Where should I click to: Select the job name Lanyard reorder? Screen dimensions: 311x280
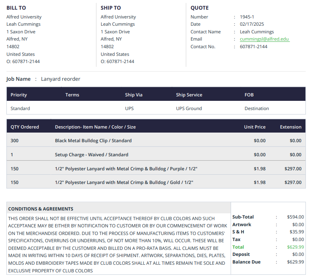tap(60, 79)
